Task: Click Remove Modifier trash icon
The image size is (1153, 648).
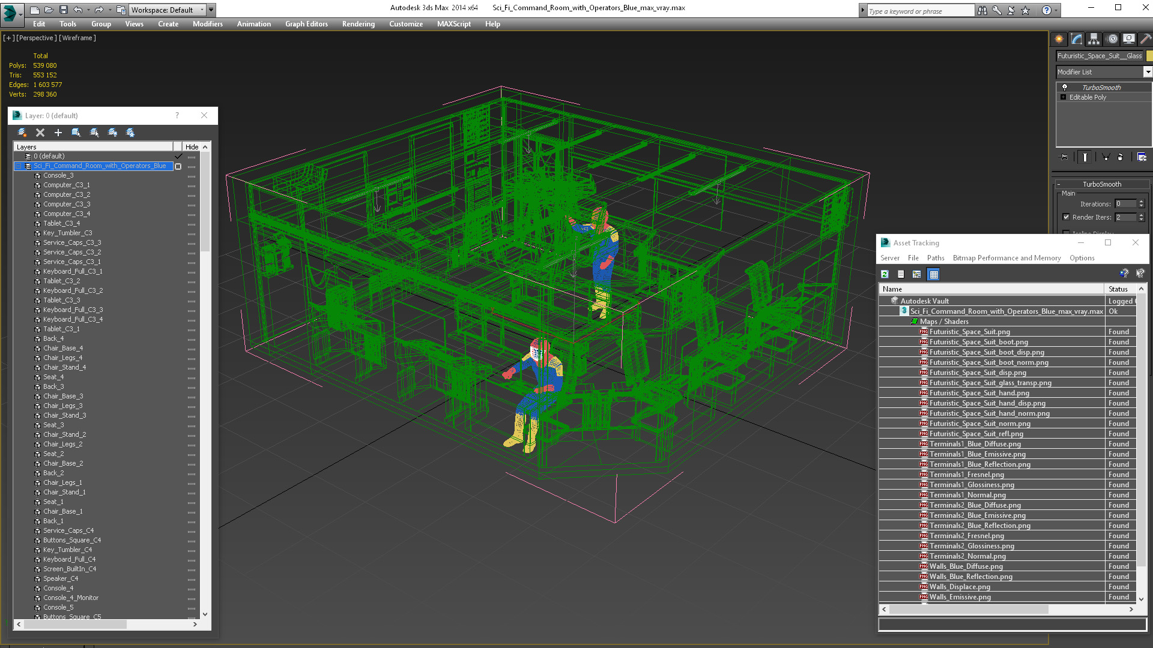Action: coord(1121,157)
